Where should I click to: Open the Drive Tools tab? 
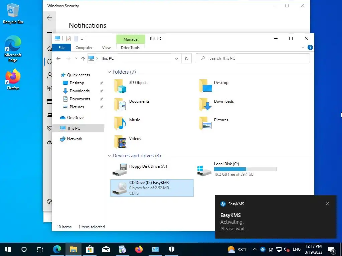click(130, 48)
